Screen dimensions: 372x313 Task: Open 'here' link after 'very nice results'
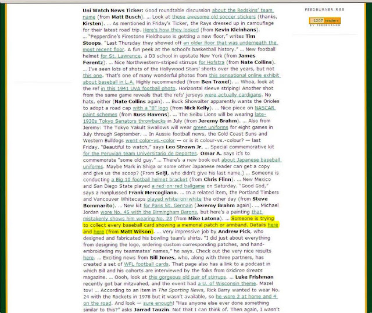[x=88, y=258]
